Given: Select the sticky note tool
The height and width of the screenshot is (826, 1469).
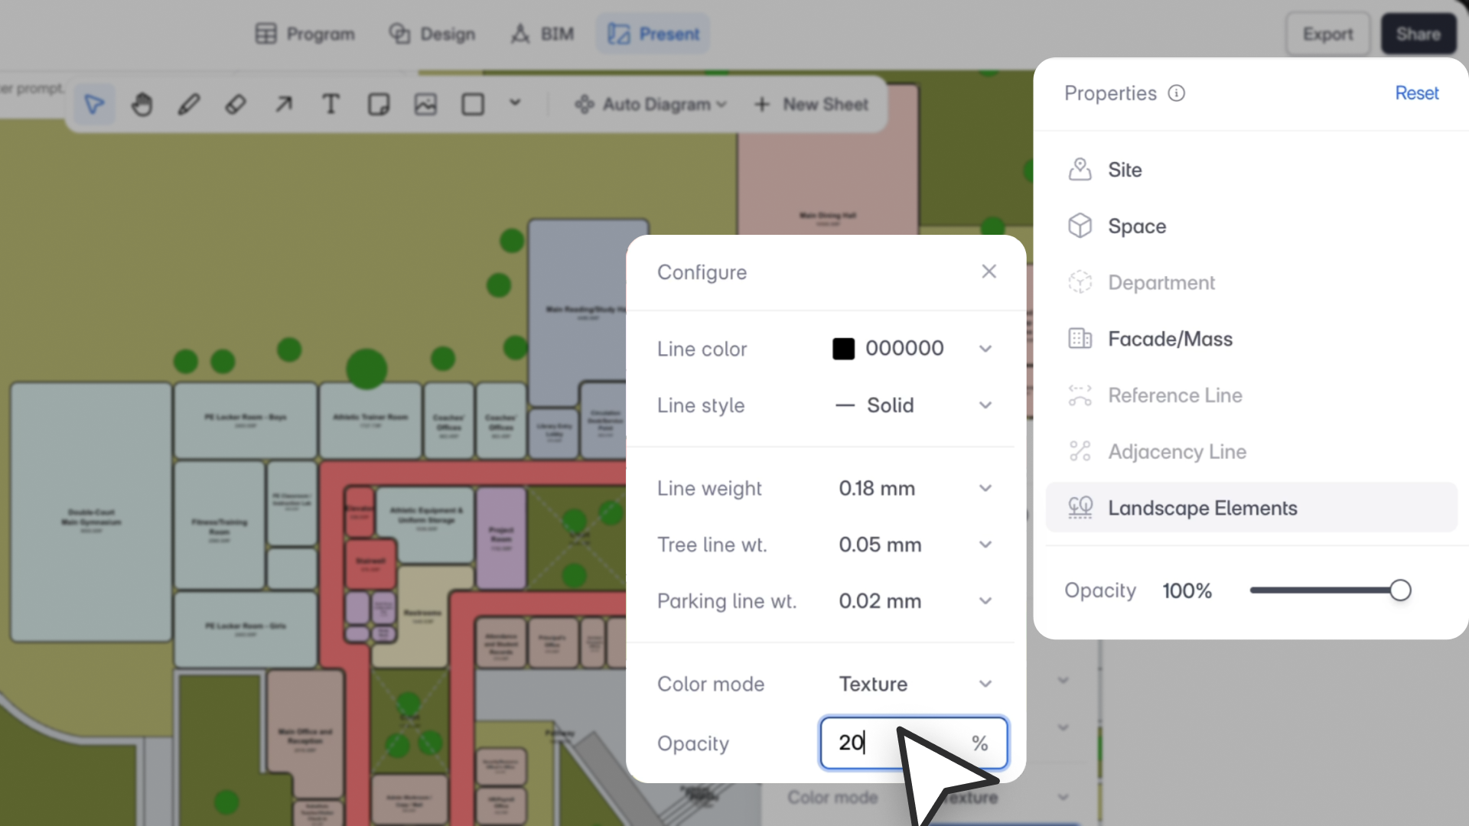Looking at the screenshot, I should click(378, 104).
